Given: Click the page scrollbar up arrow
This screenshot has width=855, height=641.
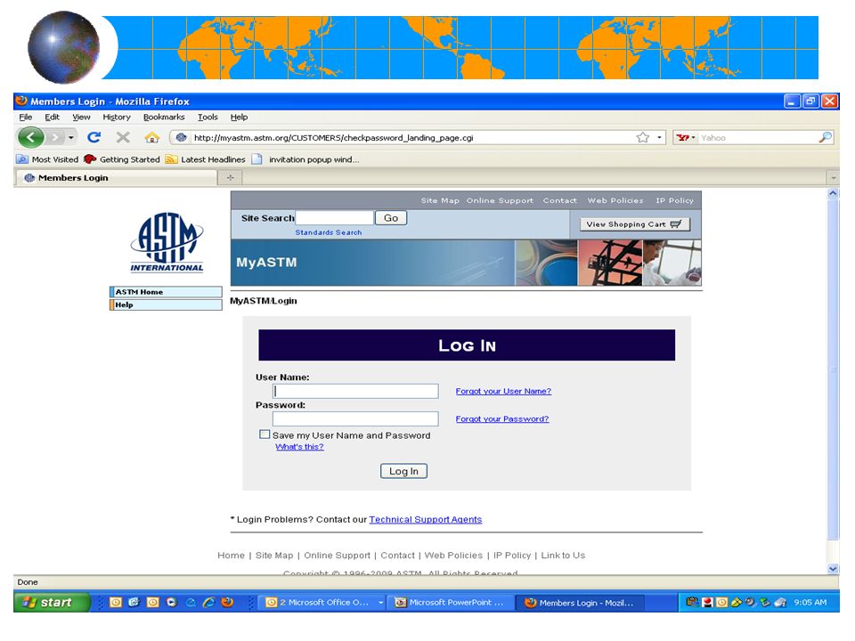Looking at the screenshot, I should 833,193.
